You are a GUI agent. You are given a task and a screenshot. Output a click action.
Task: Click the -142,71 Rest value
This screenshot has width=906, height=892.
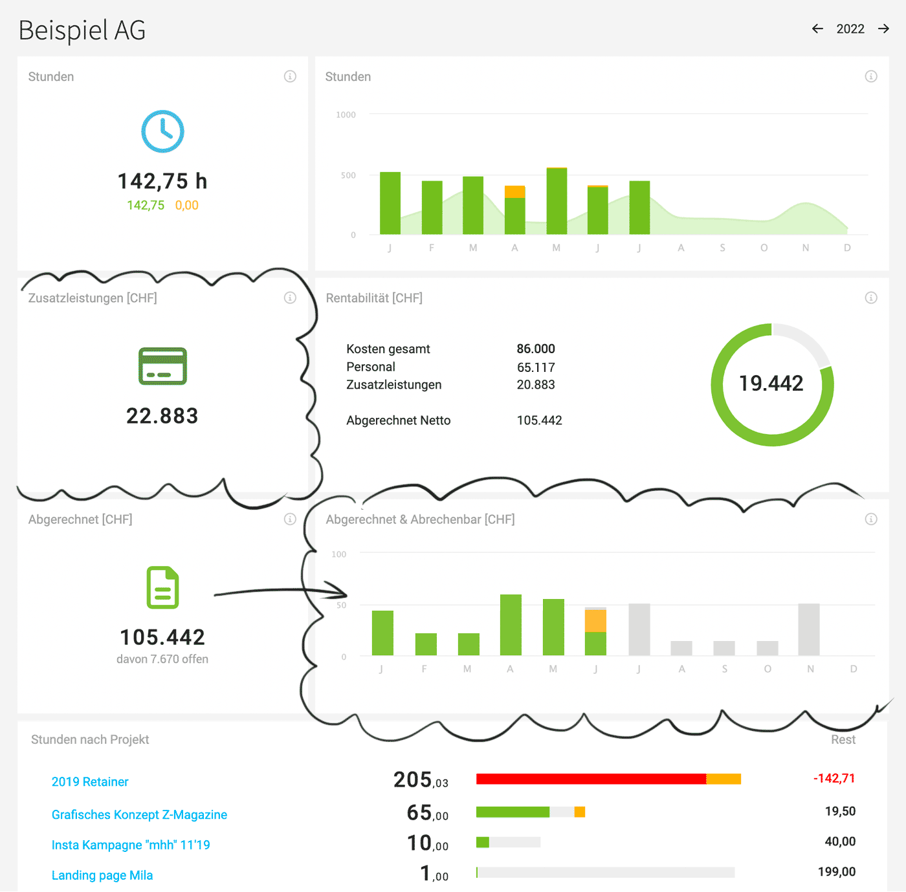click(x=834, y=778)
